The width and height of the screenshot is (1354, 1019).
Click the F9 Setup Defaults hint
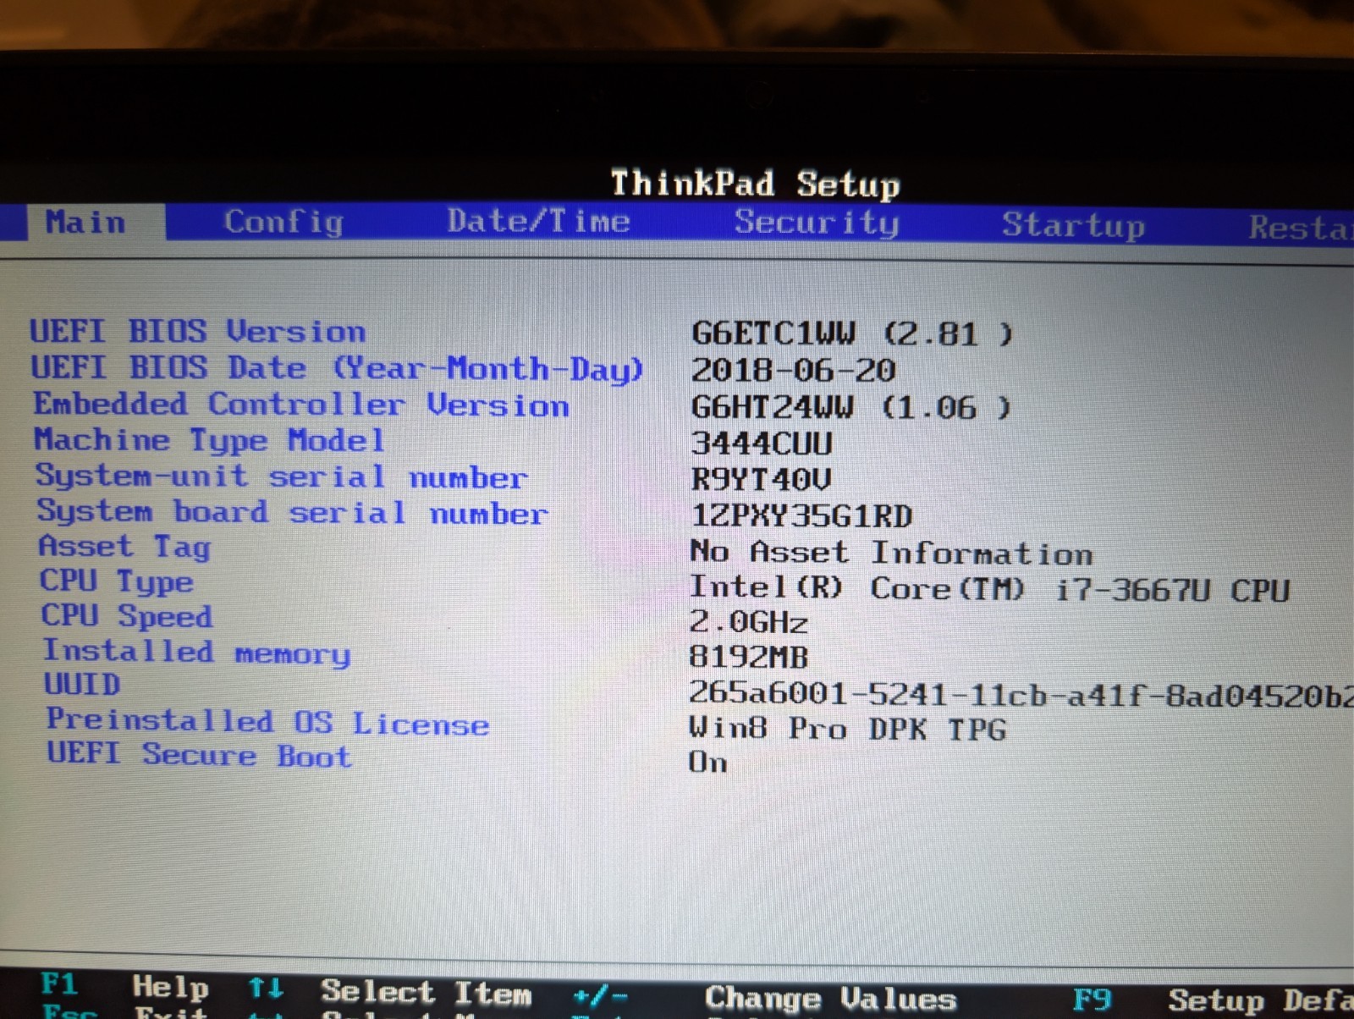click(1213, 1000)
